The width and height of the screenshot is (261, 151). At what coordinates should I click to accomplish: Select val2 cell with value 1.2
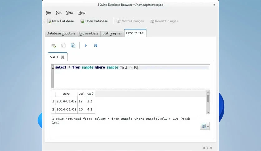[91, 101]
